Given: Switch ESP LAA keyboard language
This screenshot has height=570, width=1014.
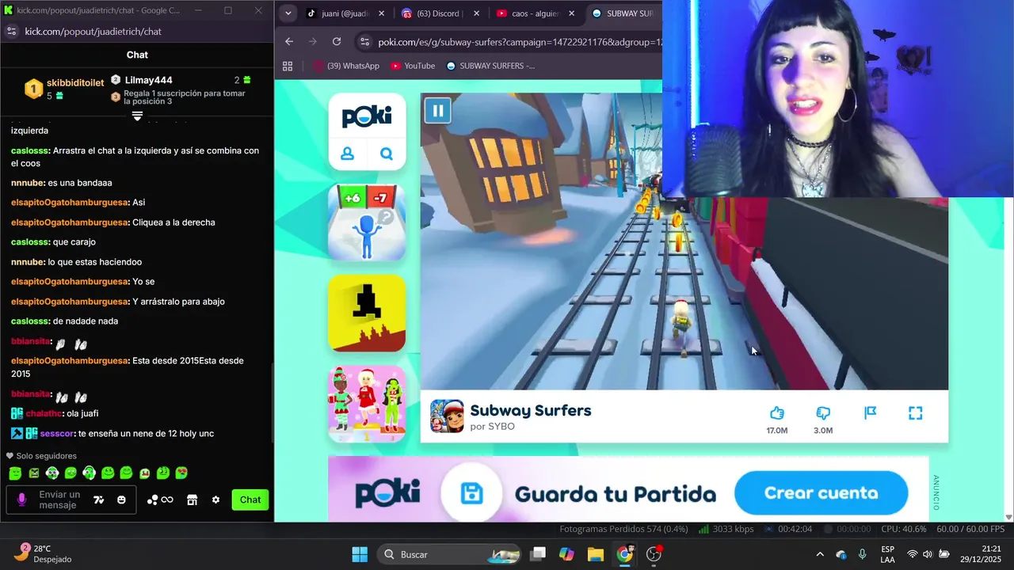Looking at the screenshot, I should pos(887,554).
